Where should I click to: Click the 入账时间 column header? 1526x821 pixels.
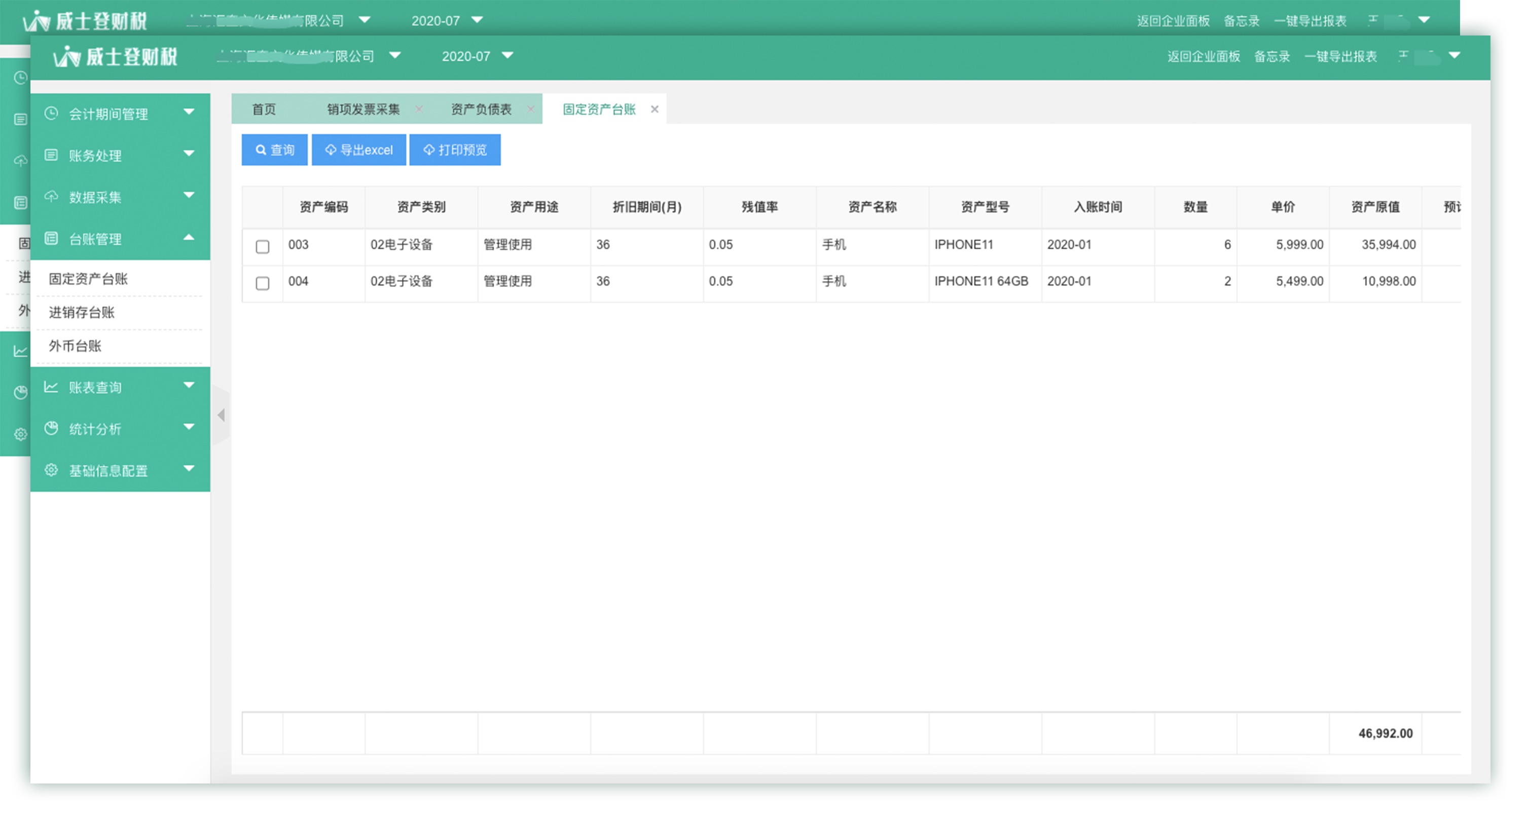click(1098, 207)
